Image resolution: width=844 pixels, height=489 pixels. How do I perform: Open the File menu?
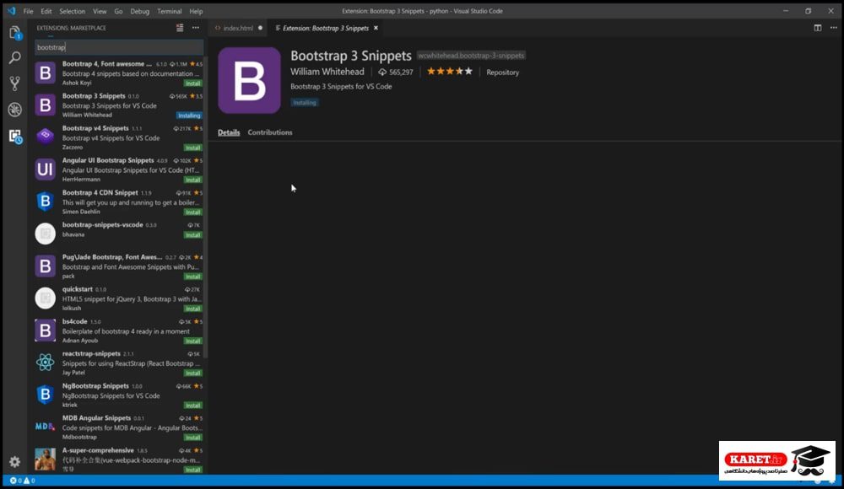28,11
